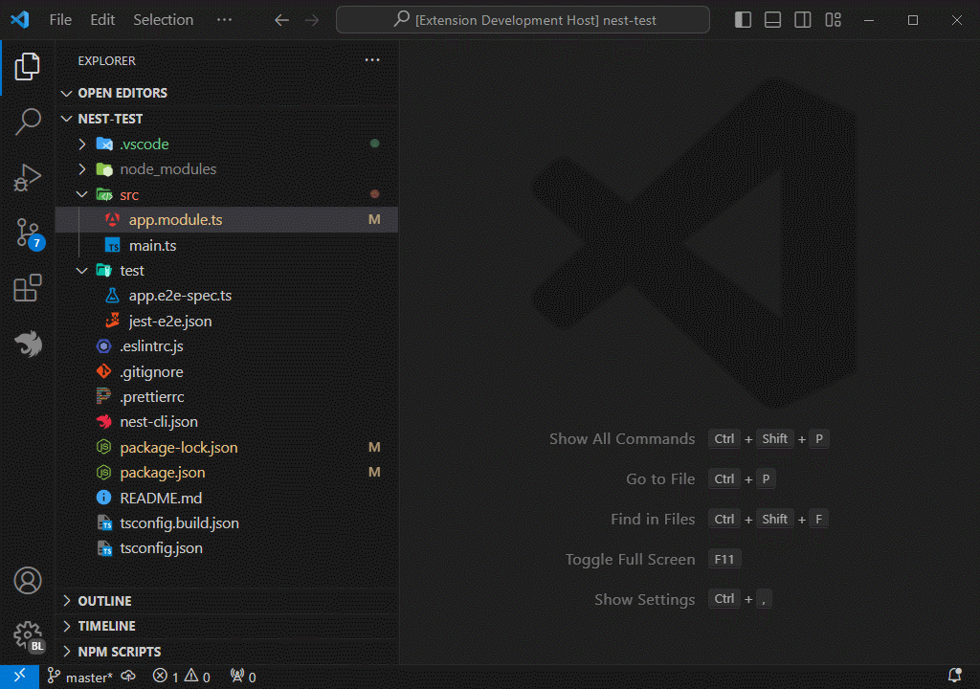The width and height of the screenshot is (980, 689).
Task: Open the Extensions view
Action: (x=28, y=287)
